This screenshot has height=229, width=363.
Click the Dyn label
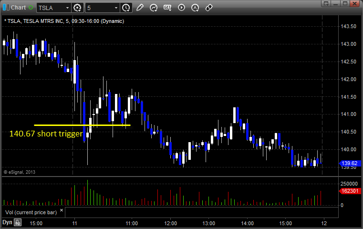point(7,222)
